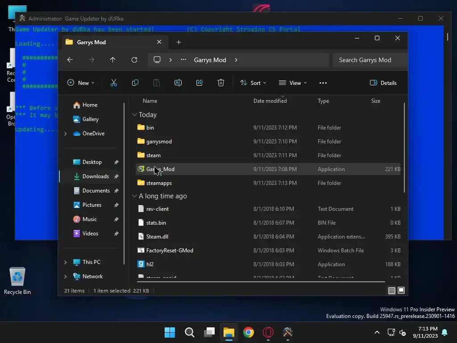
Task: Sort by Date modified column header
Action: click(270, 101)
